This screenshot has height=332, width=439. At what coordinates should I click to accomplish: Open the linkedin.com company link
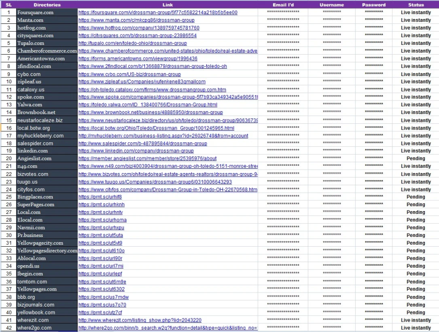click(136, 151)
